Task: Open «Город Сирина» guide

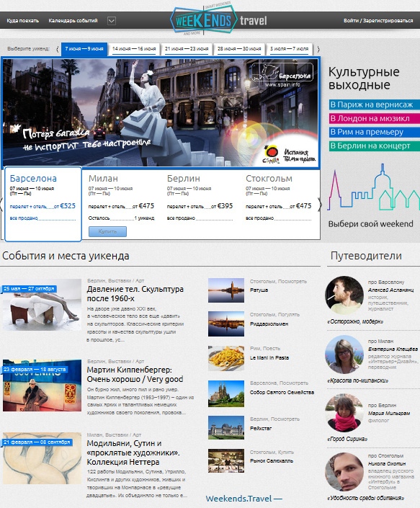Action: (x=347, y=440)
